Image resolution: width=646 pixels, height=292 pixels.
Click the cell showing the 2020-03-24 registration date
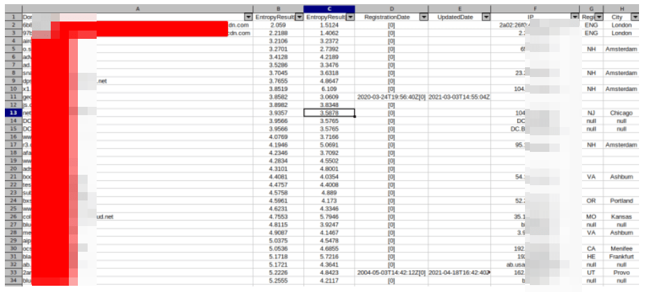pyautogui.click(x=391, y=97)
